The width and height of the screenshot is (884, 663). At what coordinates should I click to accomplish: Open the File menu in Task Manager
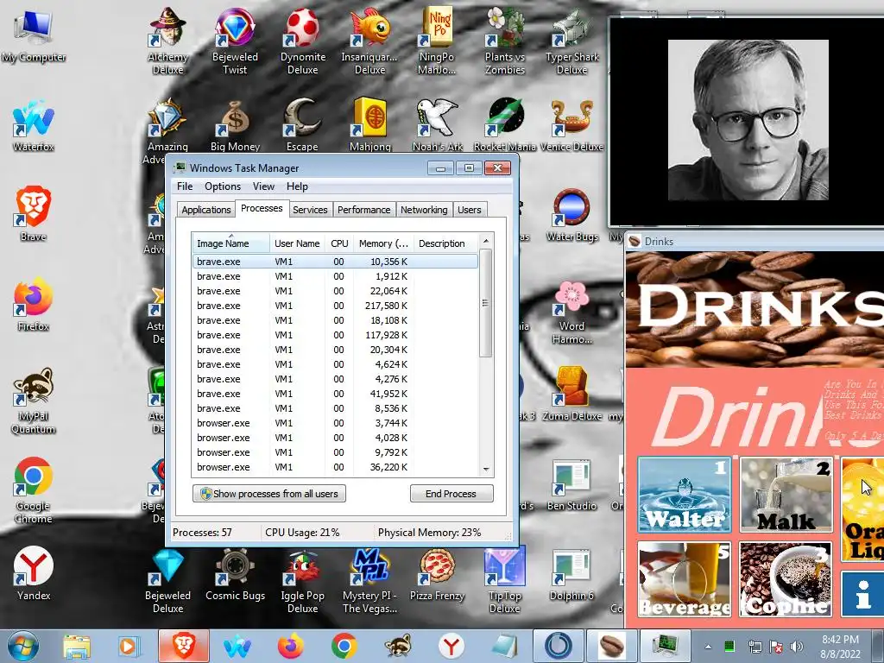click(x=185, y=186)
